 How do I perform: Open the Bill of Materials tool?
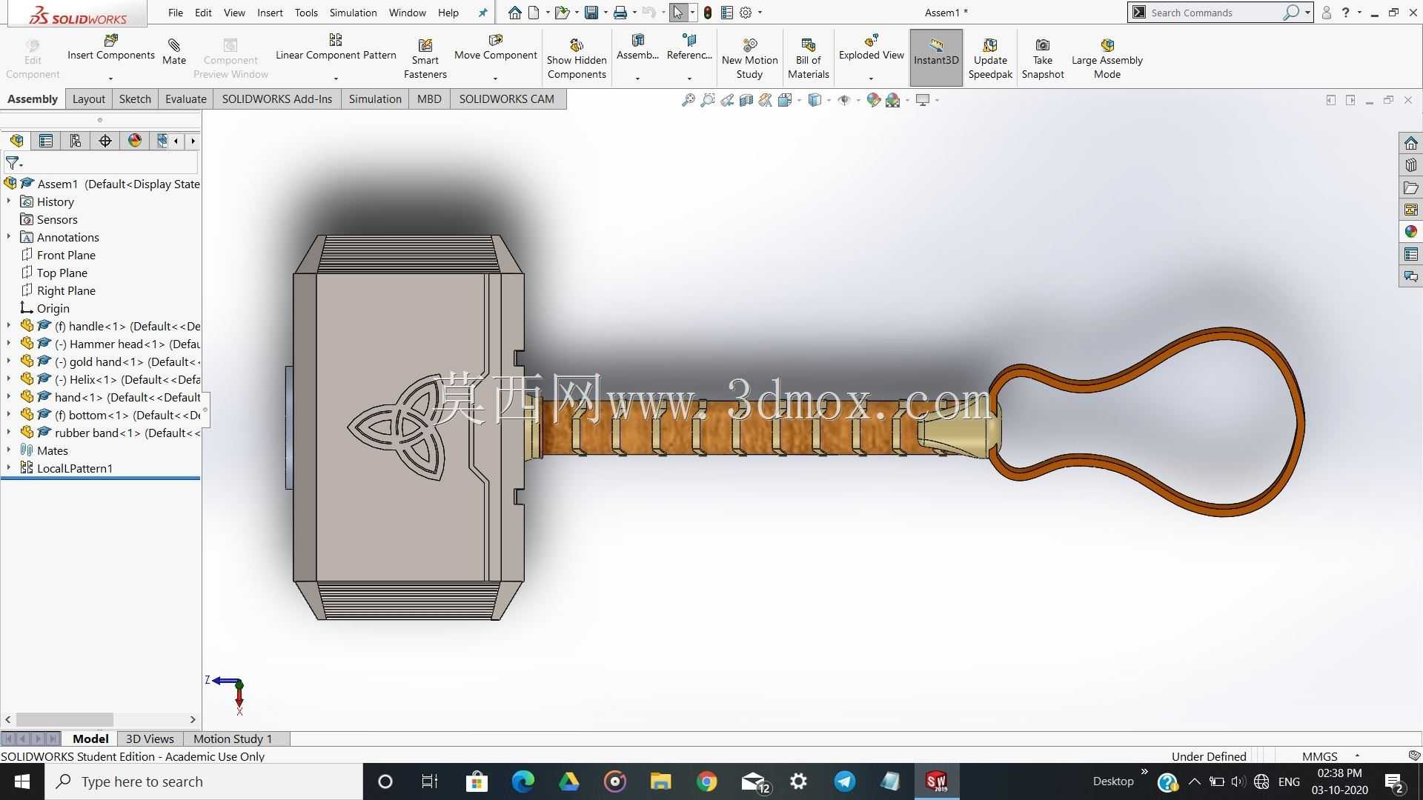[808, 59]
